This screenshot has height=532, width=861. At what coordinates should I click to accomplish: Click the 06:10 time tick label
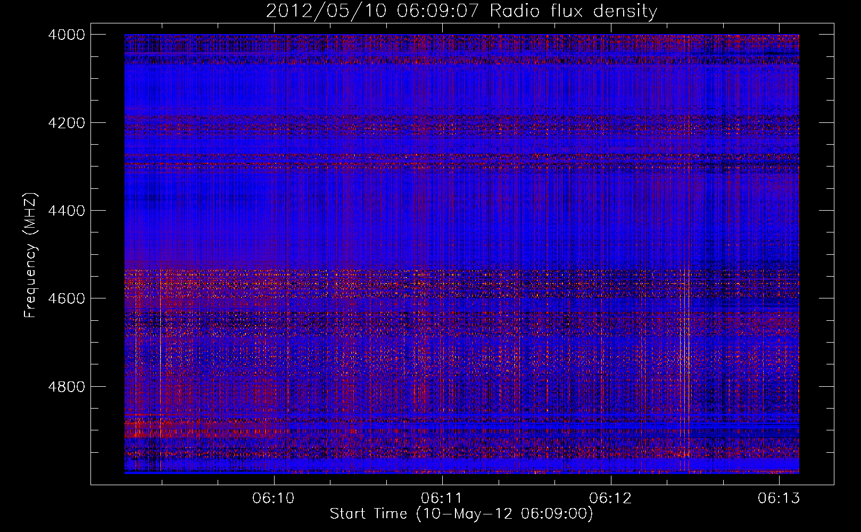[274, 498]
